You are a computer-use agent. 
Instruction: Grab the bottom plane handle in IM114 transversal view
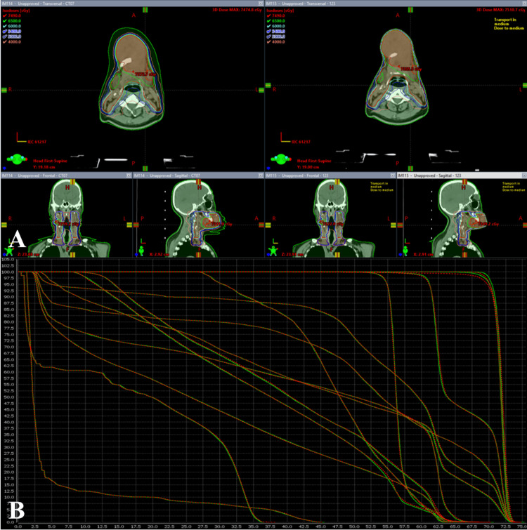point(145,168)
